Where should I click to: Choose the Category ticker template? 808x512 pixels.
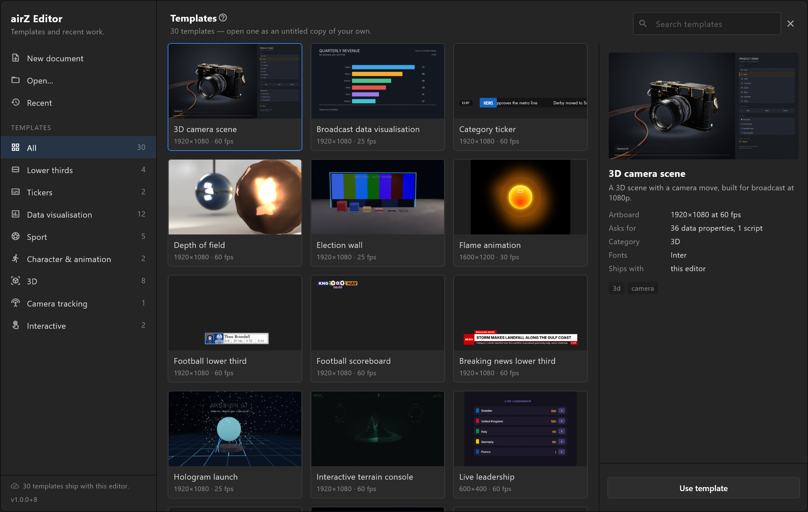tap(520, 97)
